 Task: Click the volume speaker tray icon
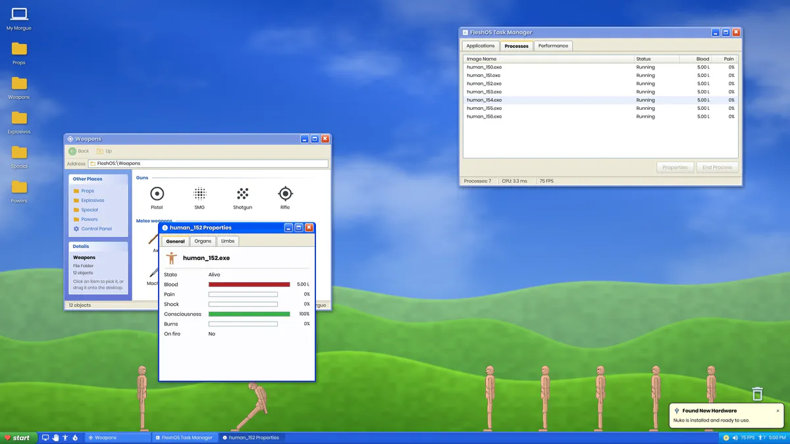point(735,437)
